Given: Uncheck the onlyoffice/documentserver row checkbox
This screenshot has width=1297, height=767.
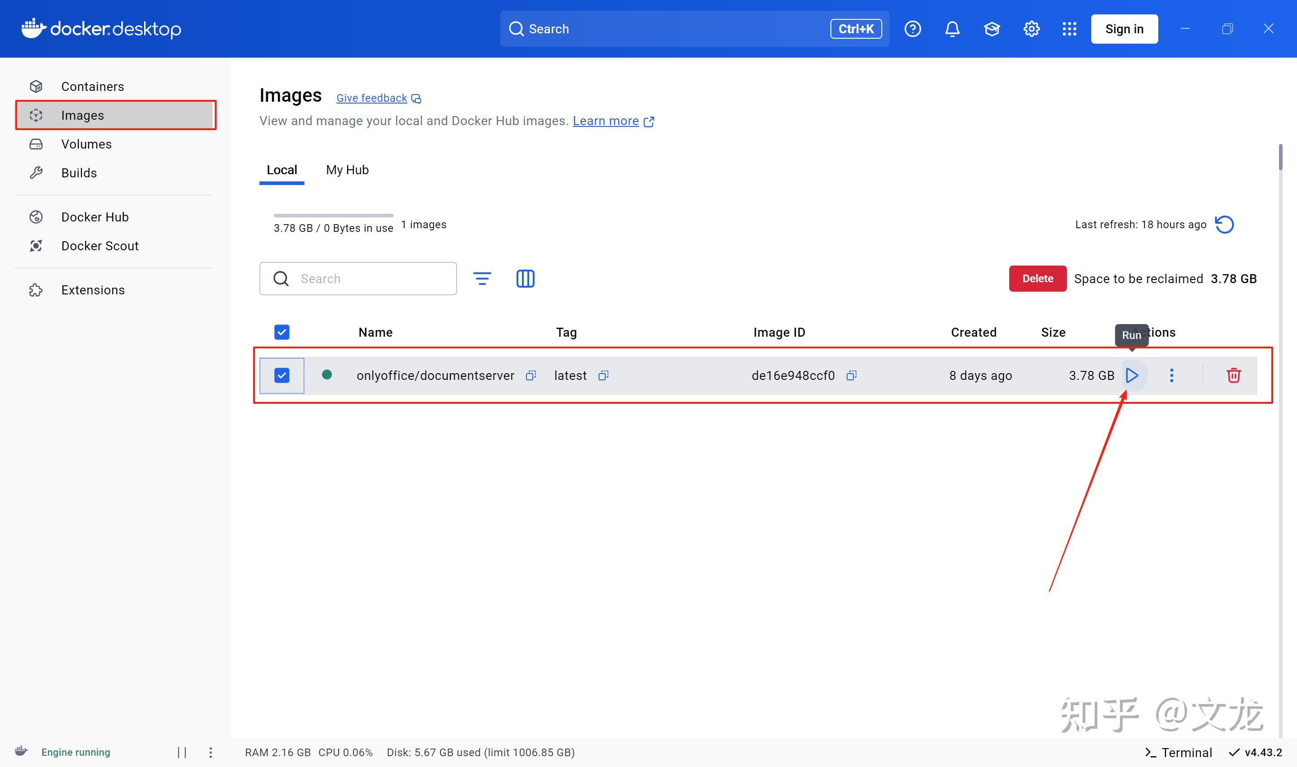Looking at the screenshot, I should (x=282, y=375).
